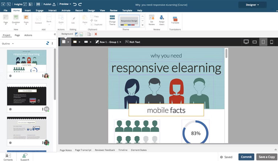Click the Publish upload icon
This screenshot has width=278, height=161.
(x=54, y=4)
